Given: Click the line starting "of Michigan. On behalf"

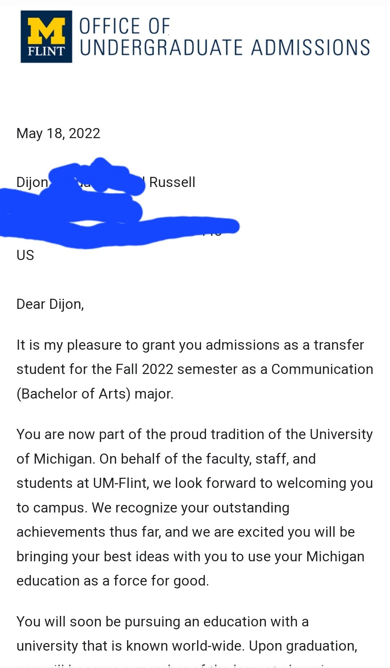Looking at the screenshot, I should pos(166,459).
